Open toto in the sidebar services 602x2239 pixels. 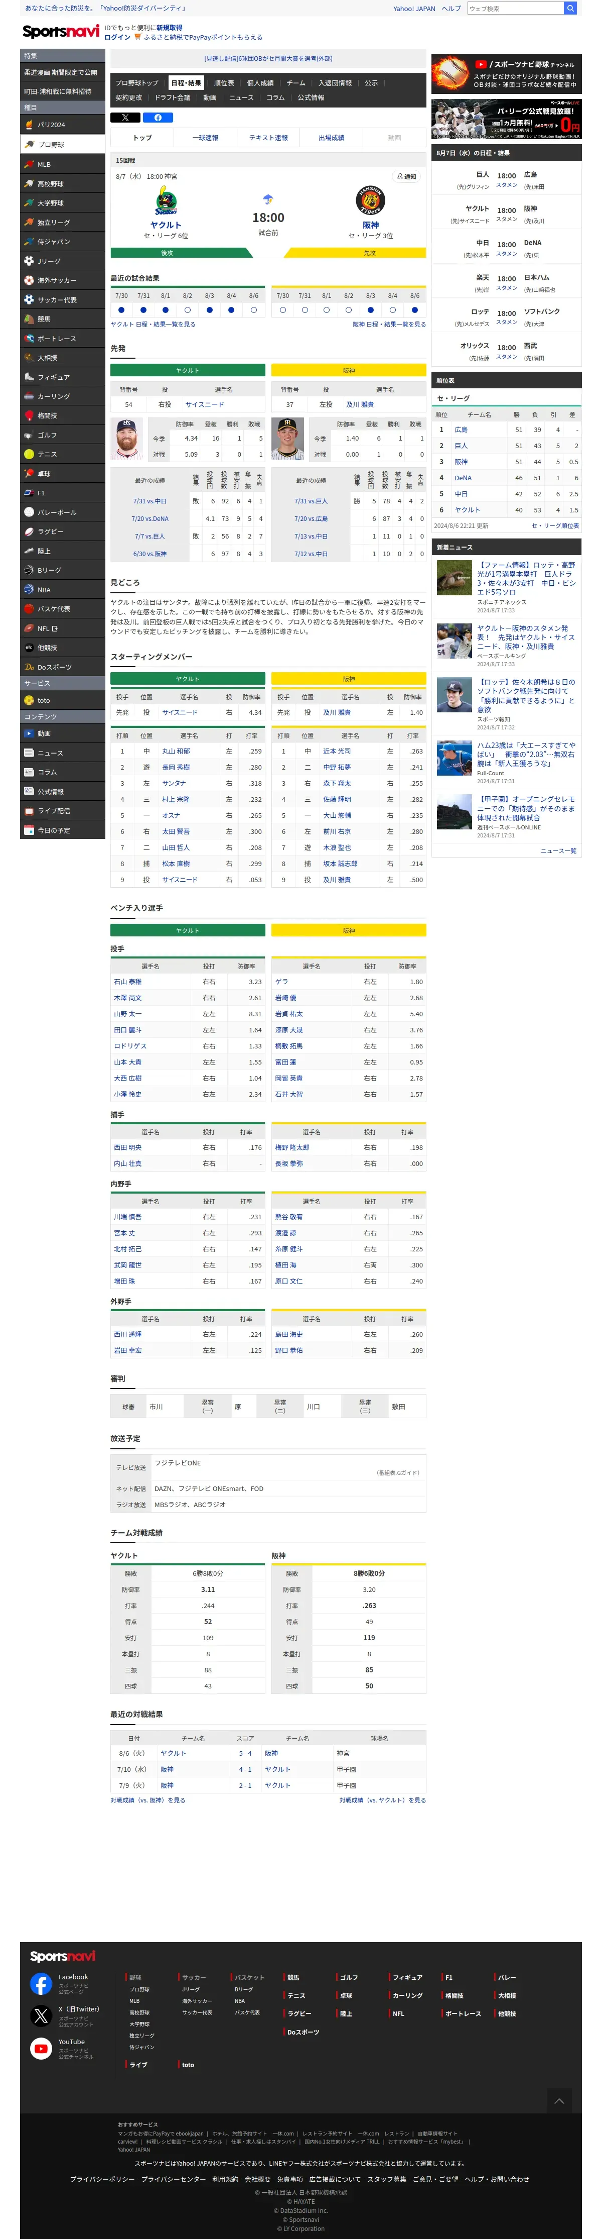(62, 701)
